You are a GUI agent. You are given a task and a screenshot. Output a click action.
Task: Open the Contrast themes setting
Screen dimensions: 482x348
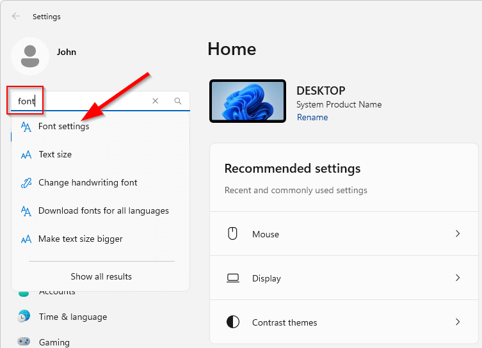point(344,322)
